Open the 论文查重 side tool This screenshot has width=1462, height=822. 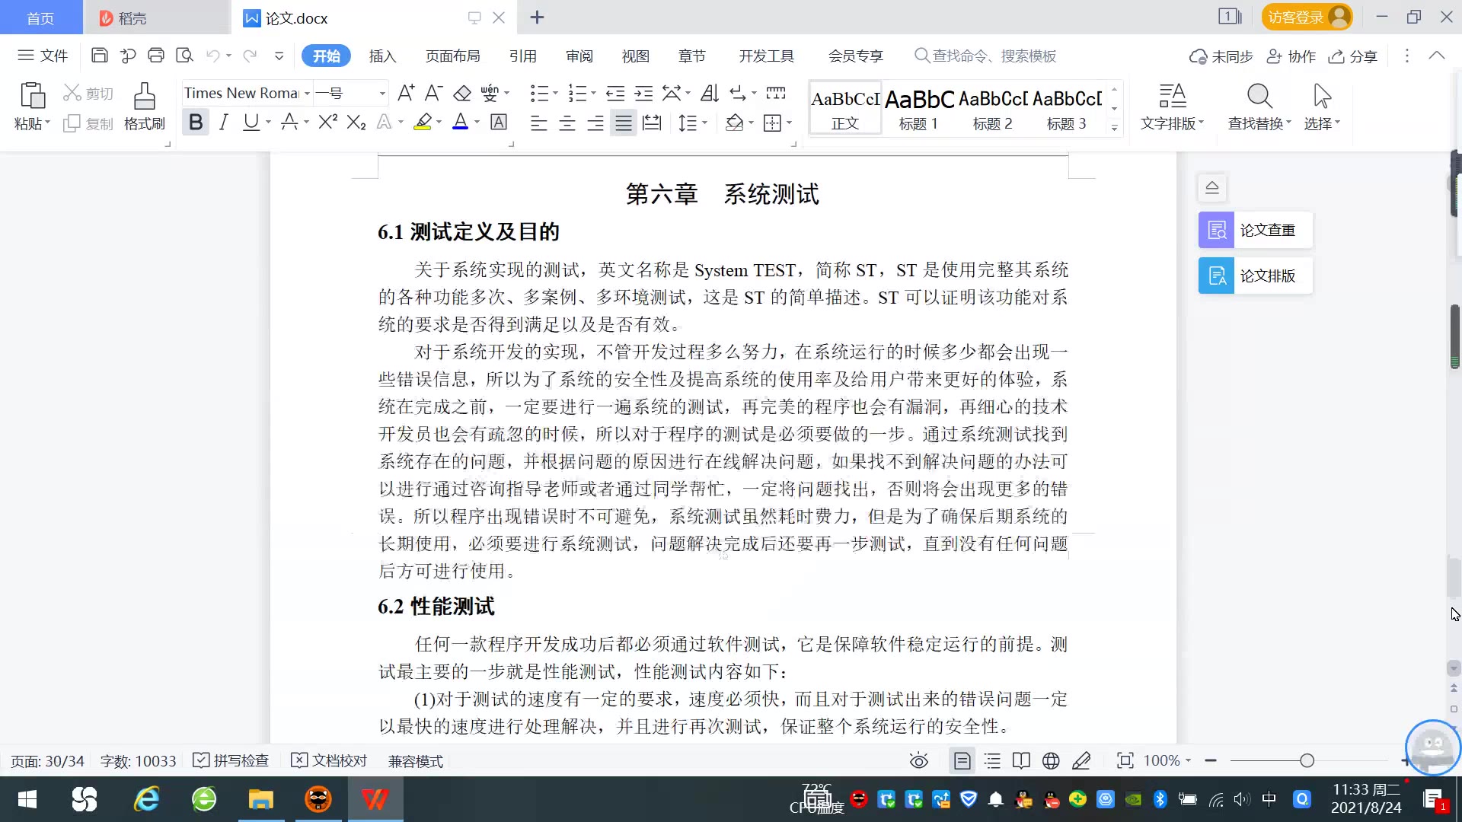point(1256,230)
